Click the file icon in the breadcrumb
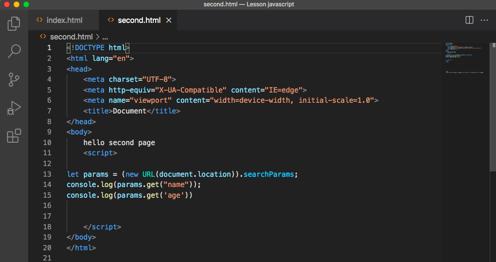Viewport: 496px width, 262px height. pos(43,37)
